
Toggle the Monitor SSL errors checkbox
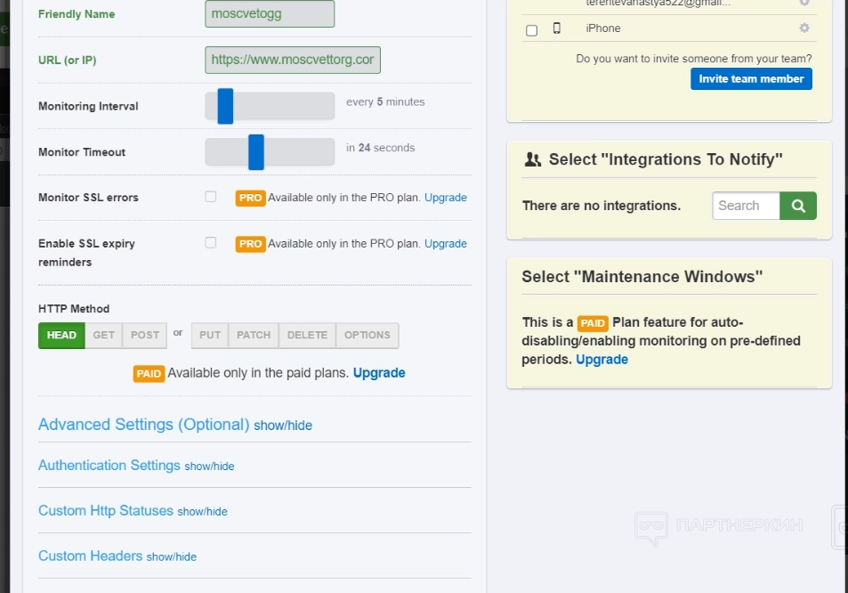(211, 197)
